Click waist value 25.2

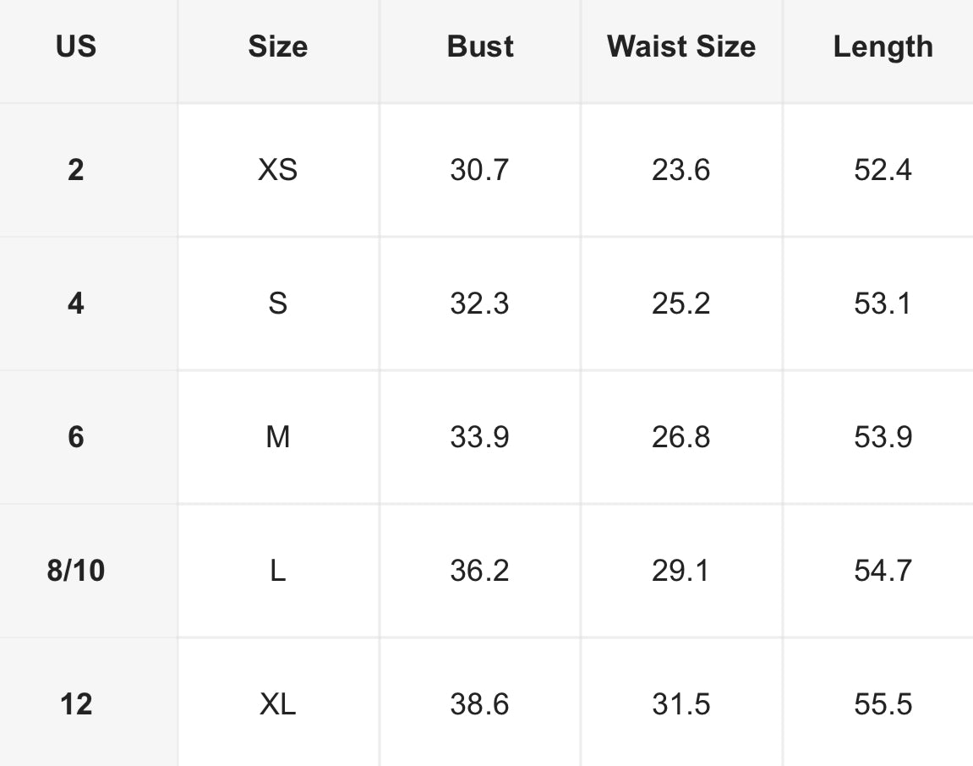pyautogui.click(x=681, y=304)
